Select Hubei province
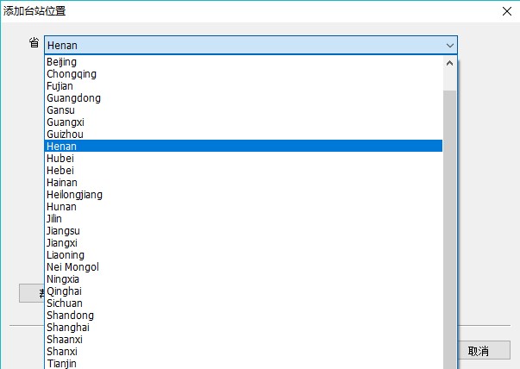 [x=60, y=159]
